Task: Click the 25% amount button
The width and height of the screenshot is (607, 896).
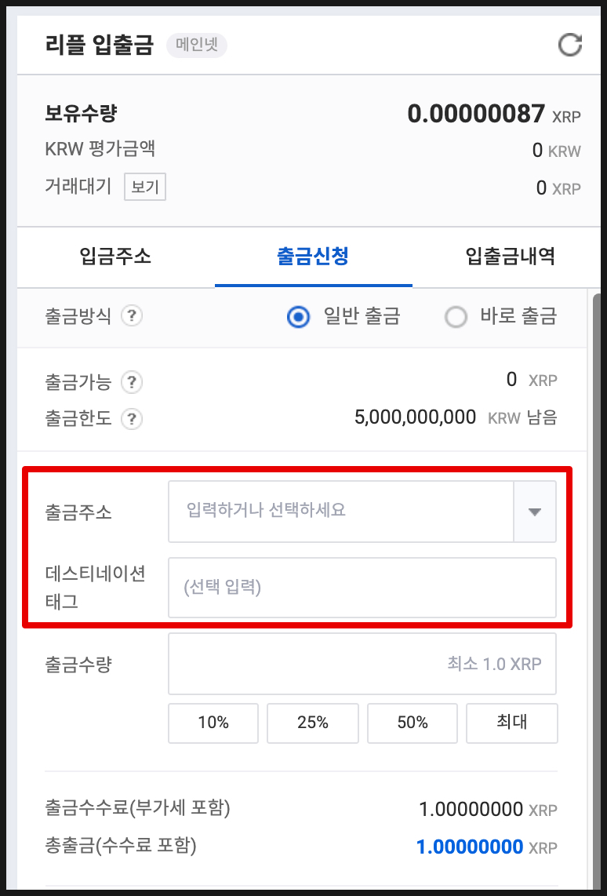Action: coord(312,723)
